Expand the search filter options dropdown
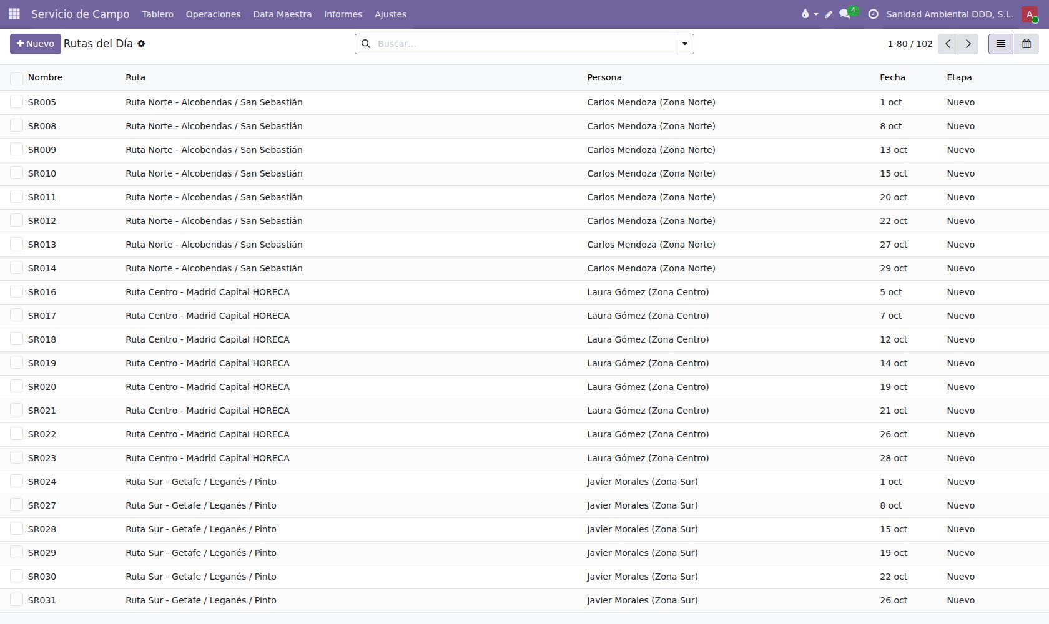1049x624 pixels. click(685, 44)
